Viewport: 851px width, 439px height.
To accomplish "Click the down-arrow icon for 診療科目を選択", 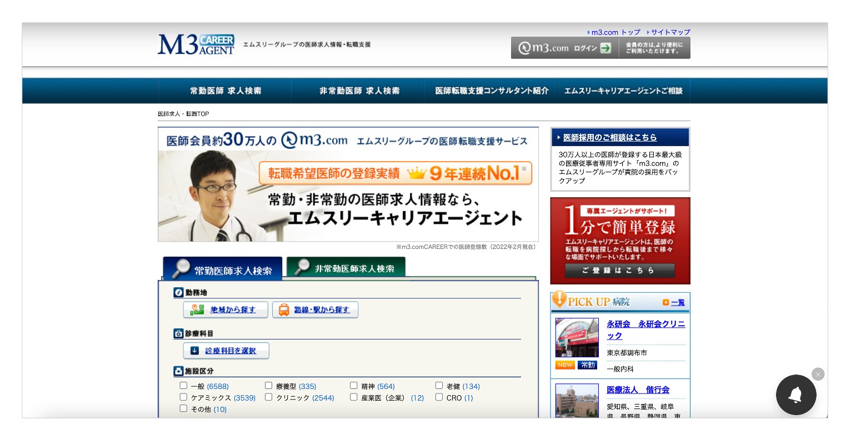I will pos(194,351).
